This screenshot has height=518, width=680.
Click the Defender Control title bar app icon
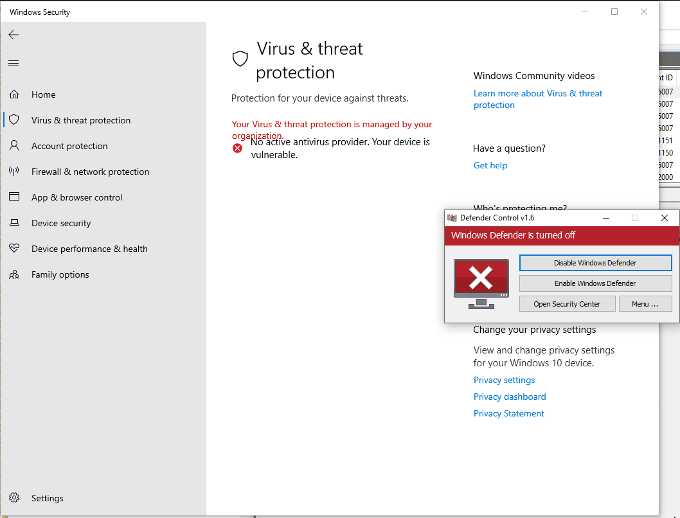[x=452, y=218]
